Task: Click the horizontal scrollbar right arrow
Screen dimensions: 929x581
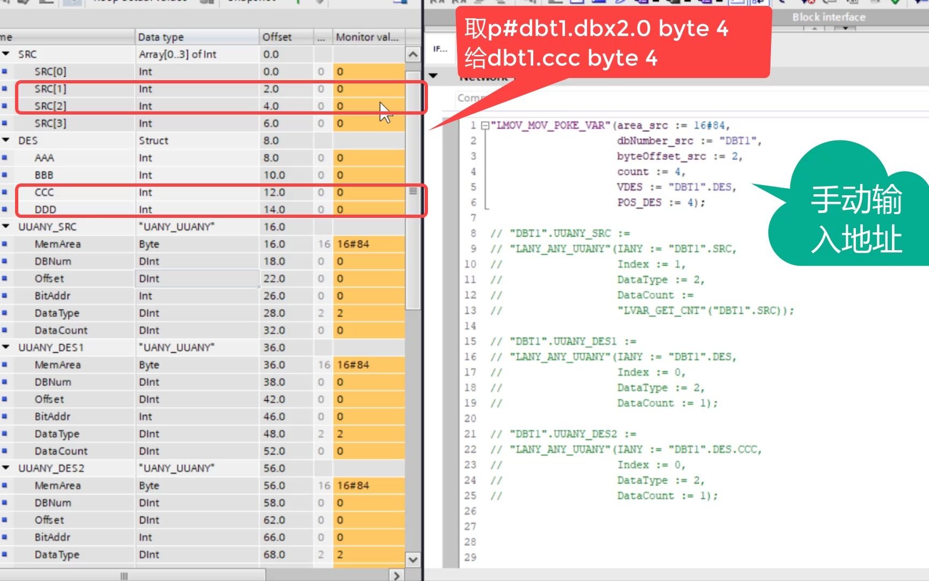Action: click(x=397, y=575)
